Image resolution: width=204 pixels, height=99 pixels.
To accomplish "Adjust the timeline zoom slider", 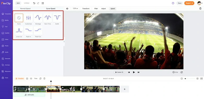I will [x=190, y=79].
